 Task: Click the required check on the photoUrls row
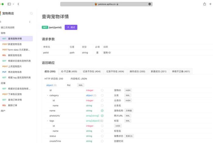(x=102, y=116)
